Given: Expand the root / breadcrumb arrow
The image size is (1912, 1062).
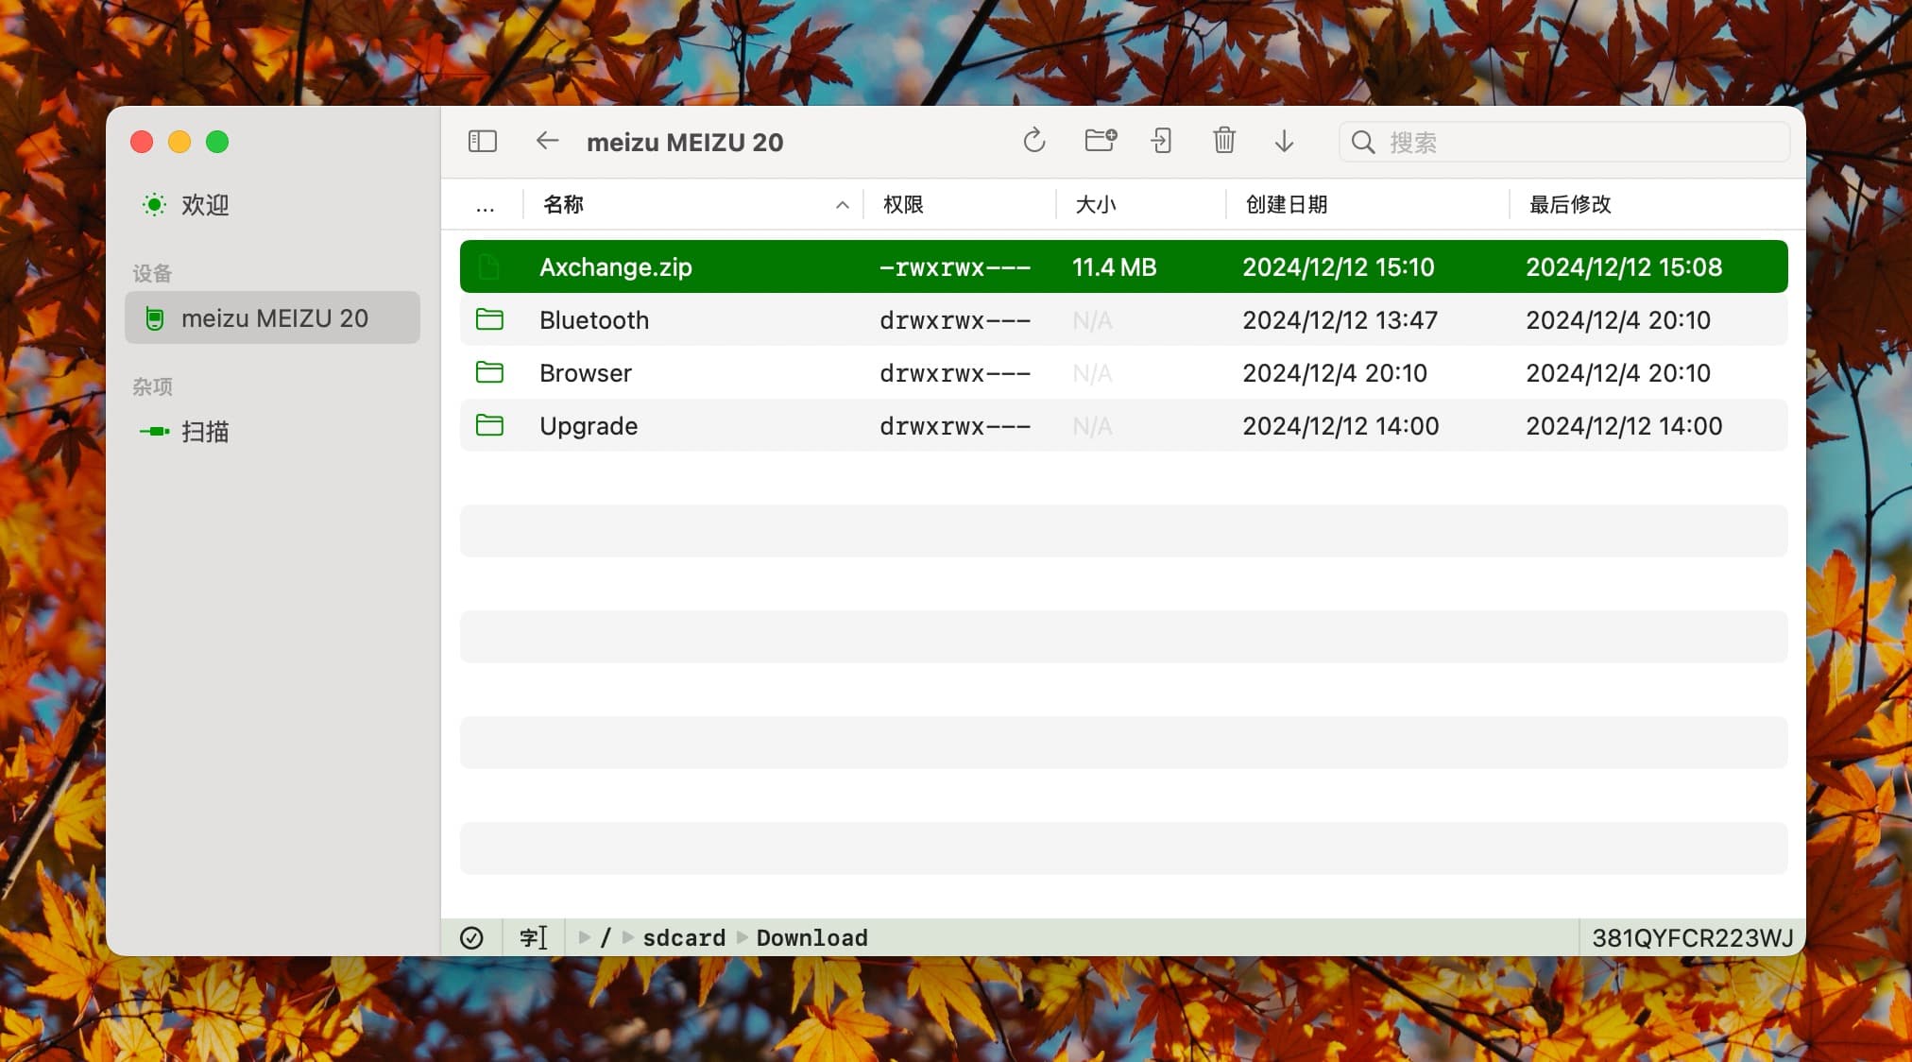Looking at the screenshot, I should pos(585,937).
